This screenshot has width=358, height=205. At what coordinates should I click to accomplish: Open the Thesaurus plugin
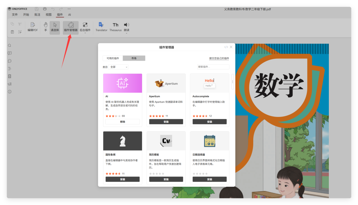point(116,27)
